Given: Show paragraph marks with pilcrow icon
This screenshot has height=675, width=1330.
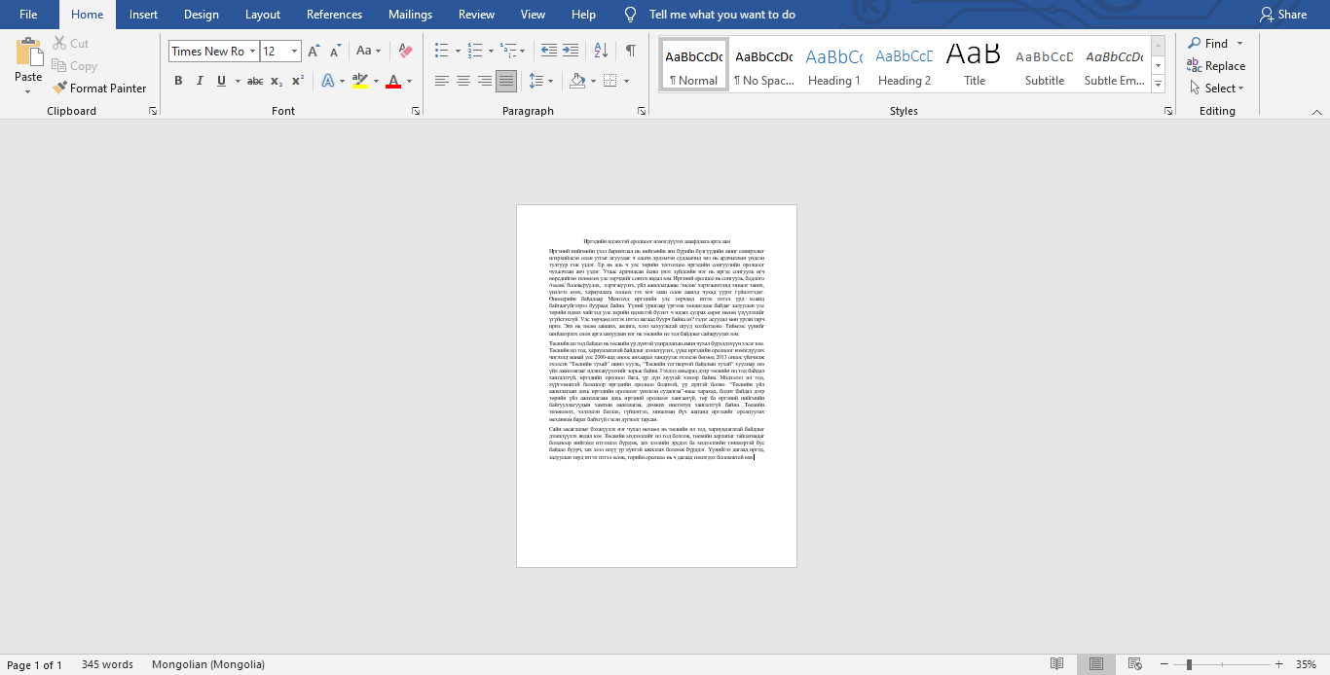Looking at the screenshot, I should click(x=631, y=51).
